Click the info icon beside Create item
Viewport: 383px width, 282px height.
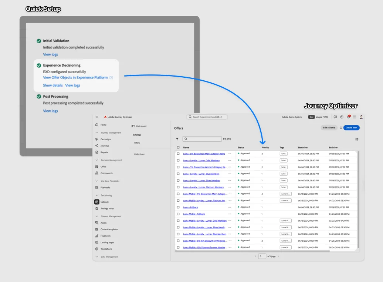[x=341, y=128]
